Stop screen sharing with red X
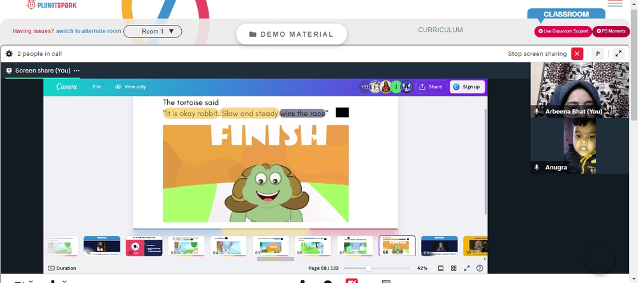This screenshot has width=638, height=283. pyautogui.click(x=577, y=53)
